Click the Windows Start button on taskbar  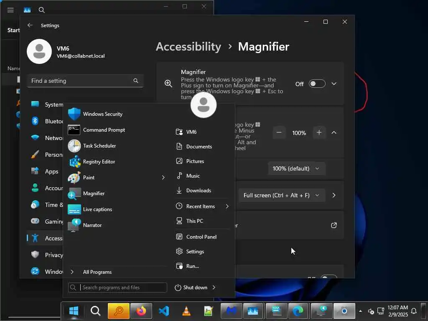(74, 311)
